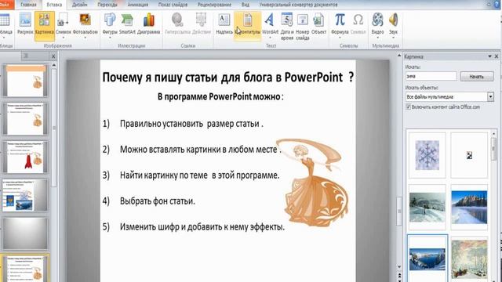This screenshot has width=502, height=282.
Task: Insert Дата и время (Date and Time)
Action: tap(287, 26)
